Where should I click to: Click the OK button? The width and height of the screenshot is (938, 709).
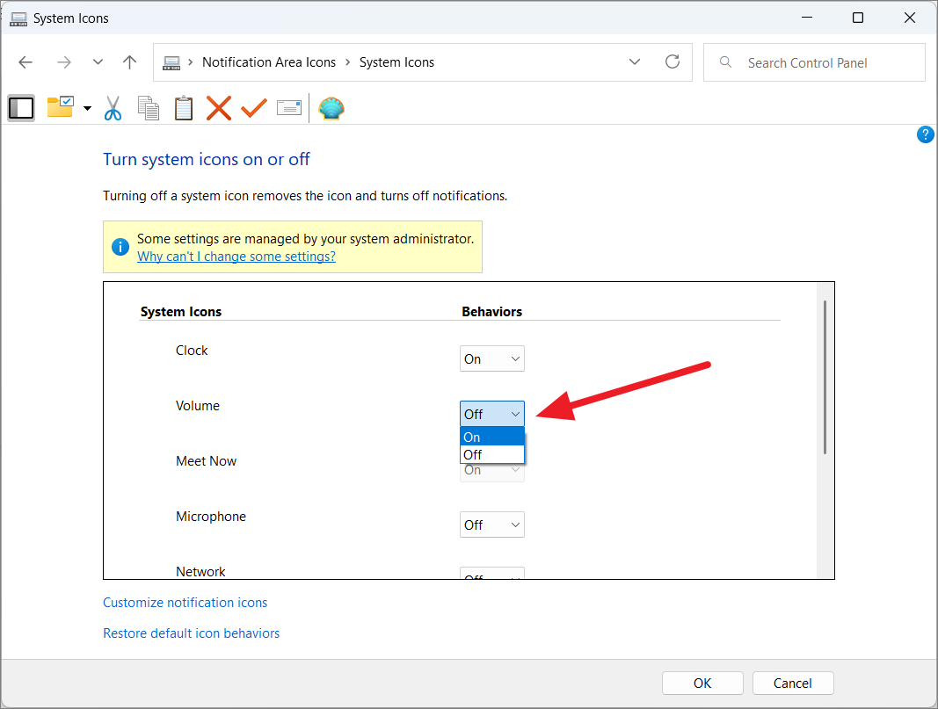click(702, 683)
